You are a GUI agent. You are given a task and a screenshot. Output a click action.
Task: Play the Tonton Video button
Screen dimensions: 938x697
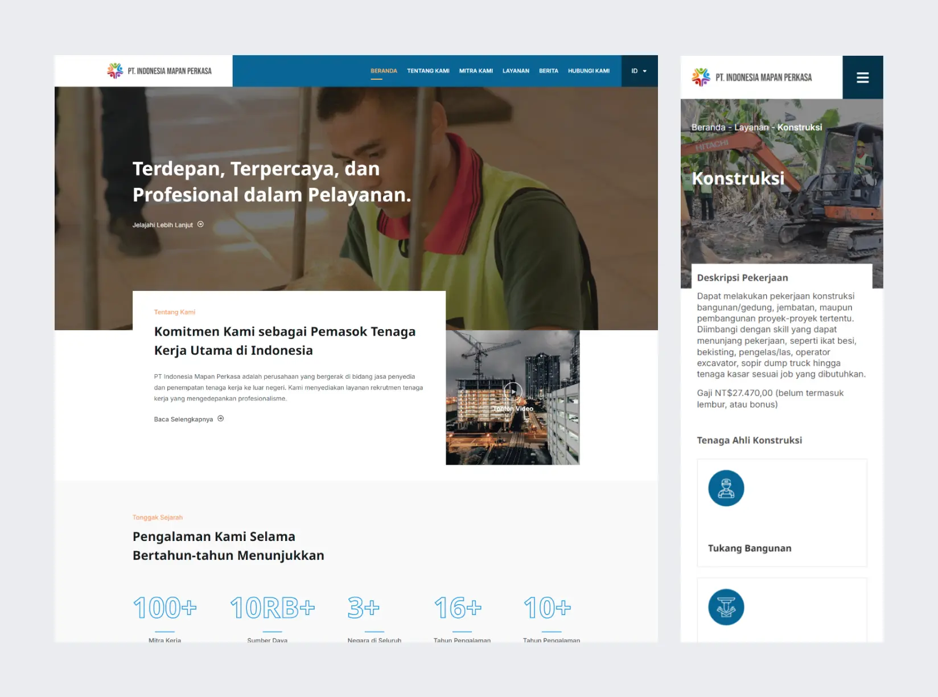coord(513,391)
